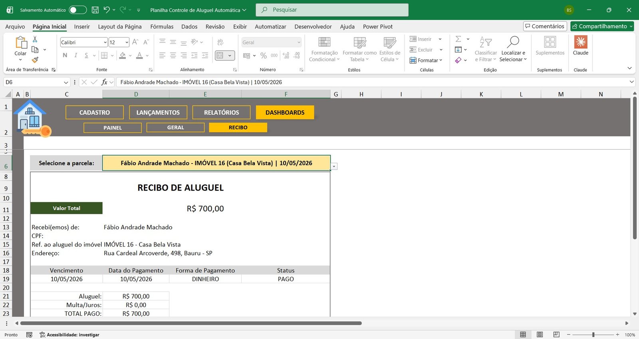This screenshot has width=639, height=339.
Task: Switch to the Dados tab
Action: point(189,26)
